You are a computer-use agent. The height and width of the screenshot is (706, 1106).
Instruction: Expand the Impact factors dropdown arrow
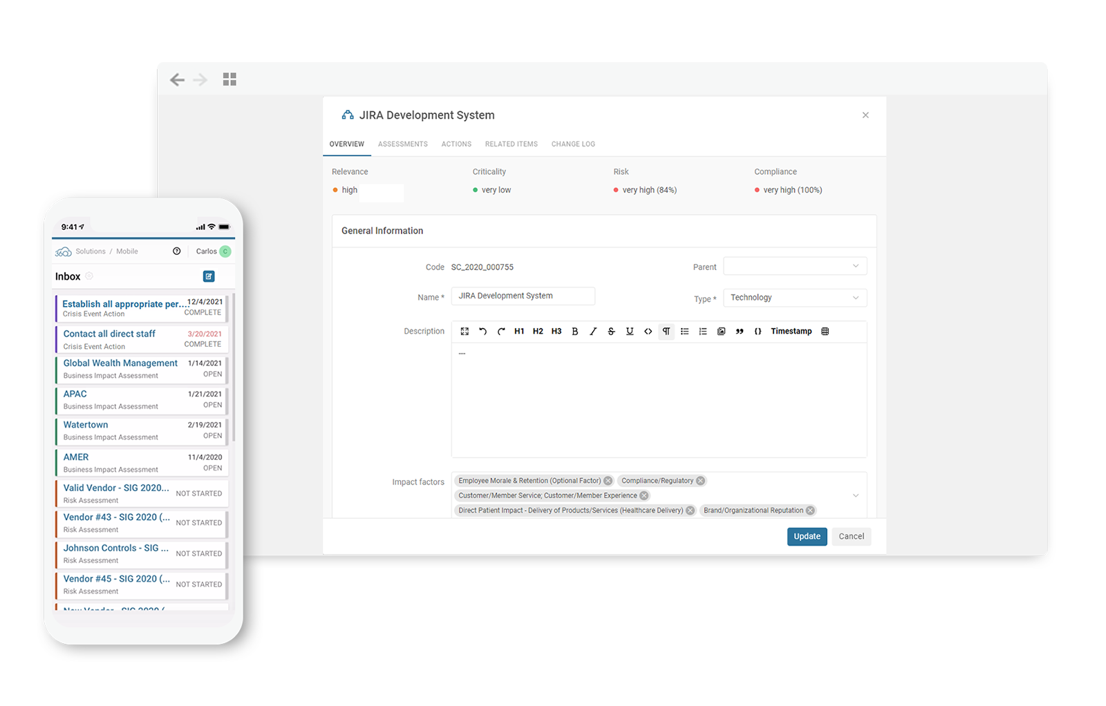pos(856,495)
